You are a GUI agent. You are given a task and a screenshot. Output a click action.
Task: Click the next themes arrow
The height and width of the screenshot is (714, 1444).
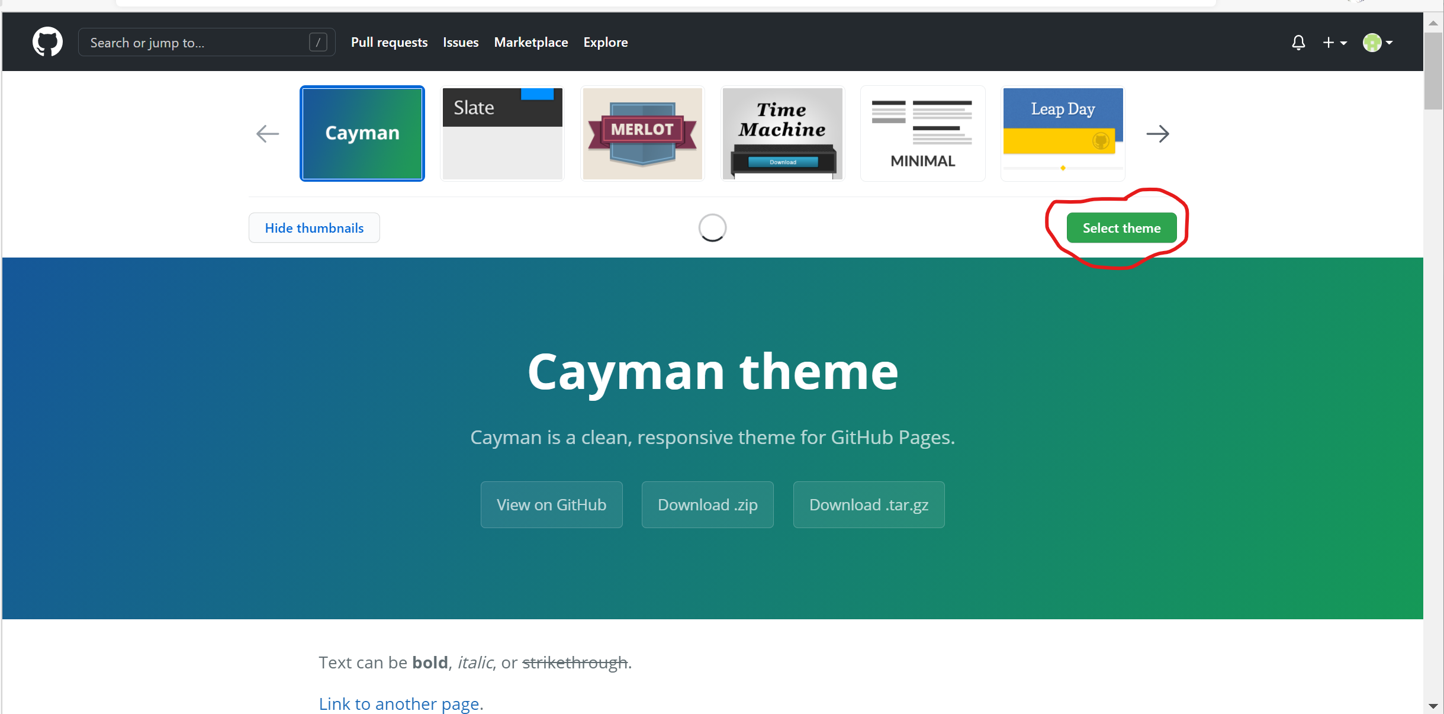1157,134
